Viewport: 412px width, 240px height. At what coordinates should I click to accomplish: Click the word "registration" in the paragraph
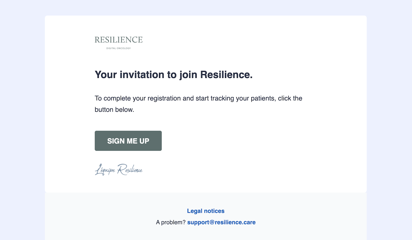[164, 98]
